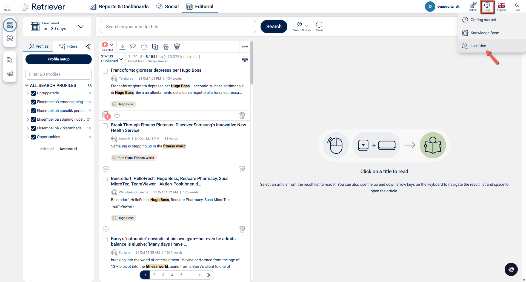Open the Admin gear icon
Screen dimensions: 526x282
coord(473,7)
